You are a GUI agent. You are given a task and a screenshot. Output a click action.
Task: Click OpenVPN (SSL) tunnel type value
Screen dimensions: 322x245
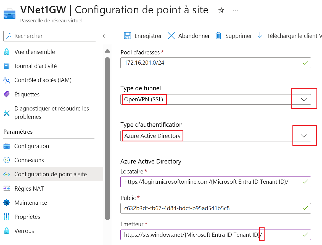coord(144,99)
